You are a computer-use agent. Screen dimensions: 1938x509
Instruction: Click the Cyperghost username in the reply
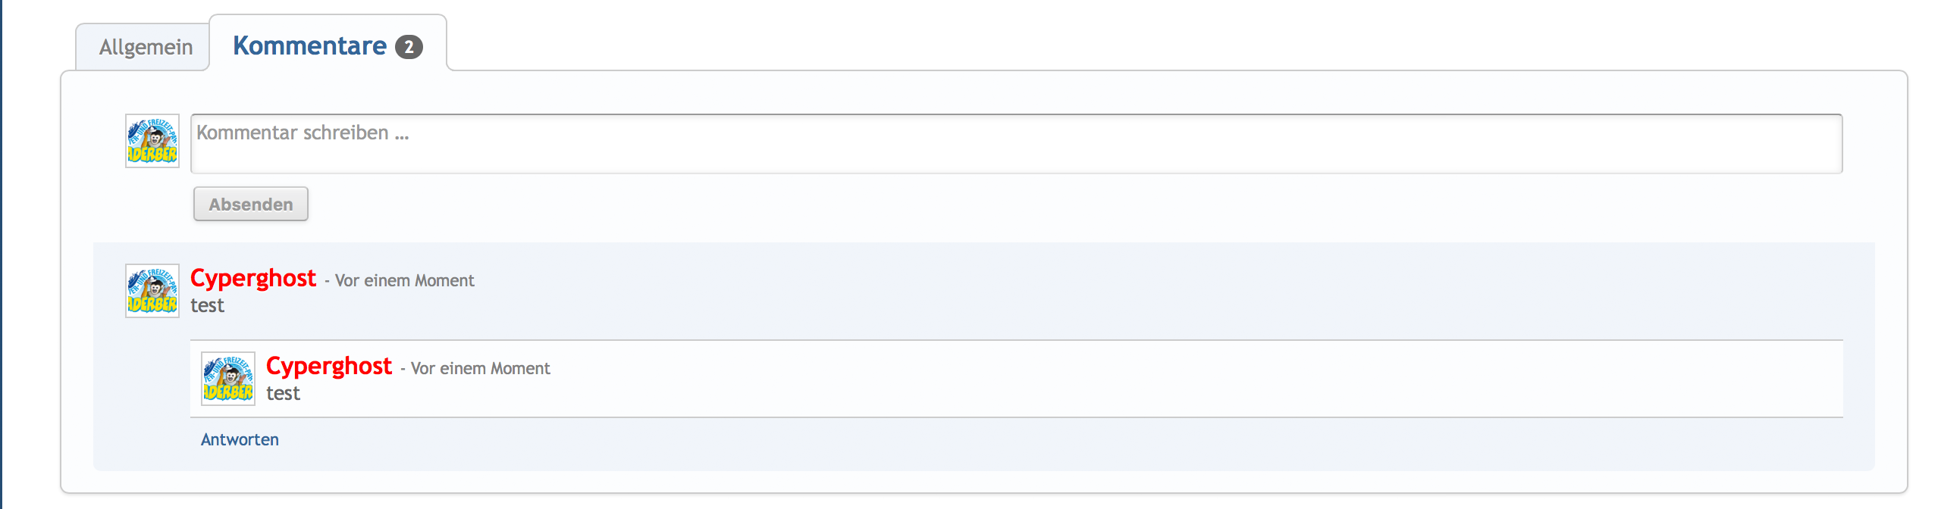pyautogui.click(x=329, y=367)
